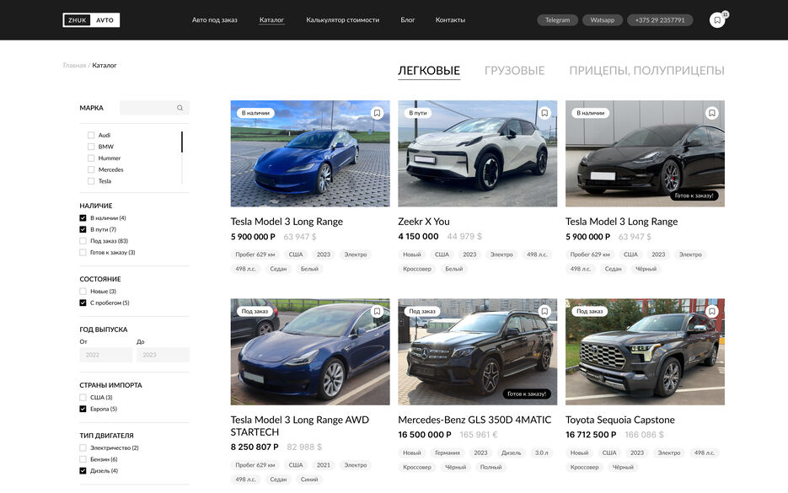Click the От year input field
Image resolution: width=788 pixels, height=493 pixels.
coord(105,355)
